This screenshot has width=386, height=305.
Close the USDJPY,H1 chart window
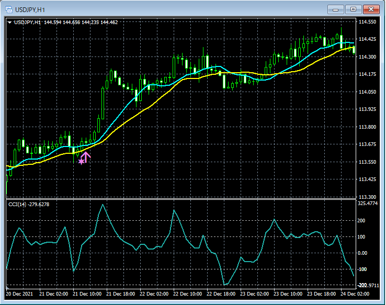(x=372, y=9)
